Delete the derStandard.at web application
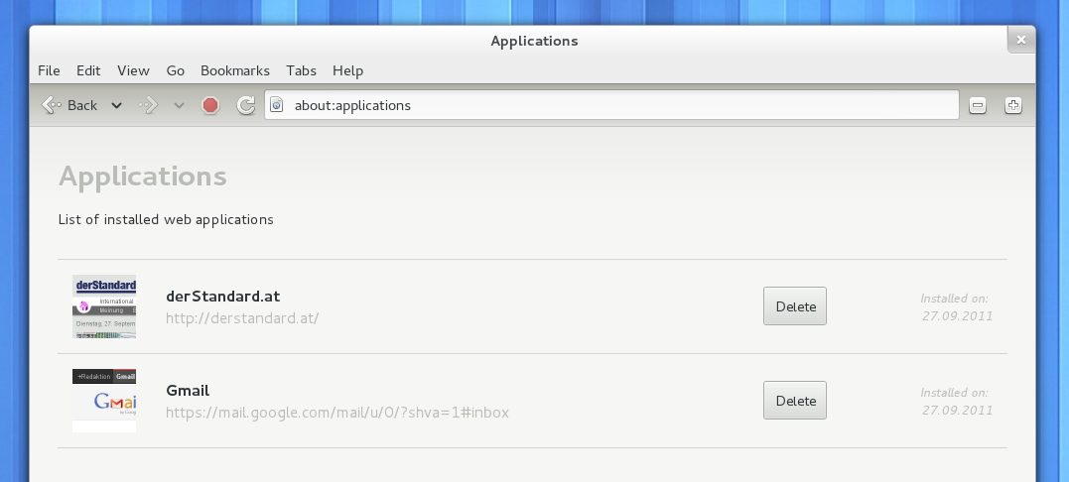The image size is (1069, 482). coord(795,306)
